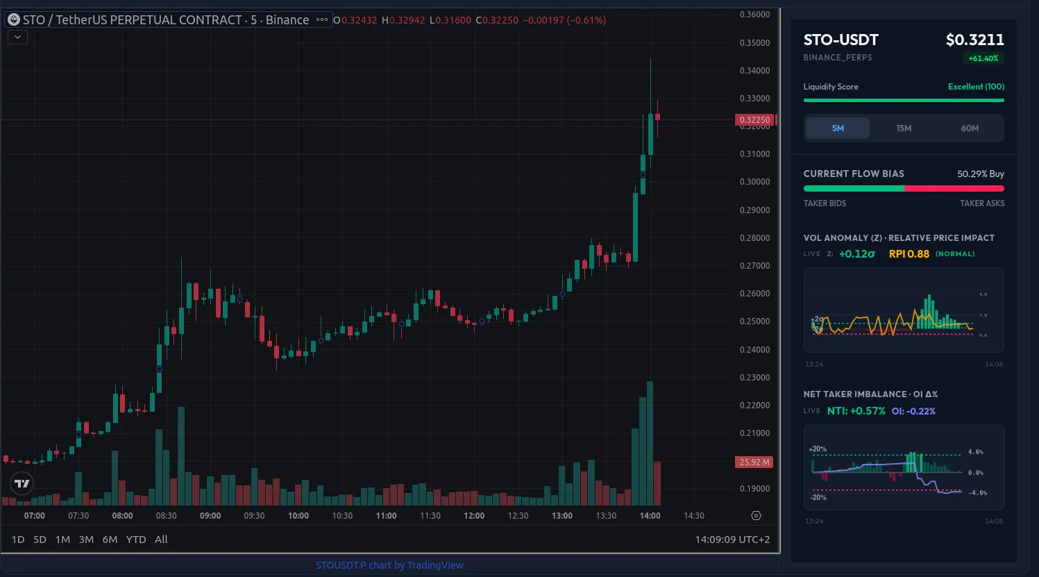Click the Net Taker Imbalance chart panel
Screen dimensions: 1039x577
tap(903, 467)
